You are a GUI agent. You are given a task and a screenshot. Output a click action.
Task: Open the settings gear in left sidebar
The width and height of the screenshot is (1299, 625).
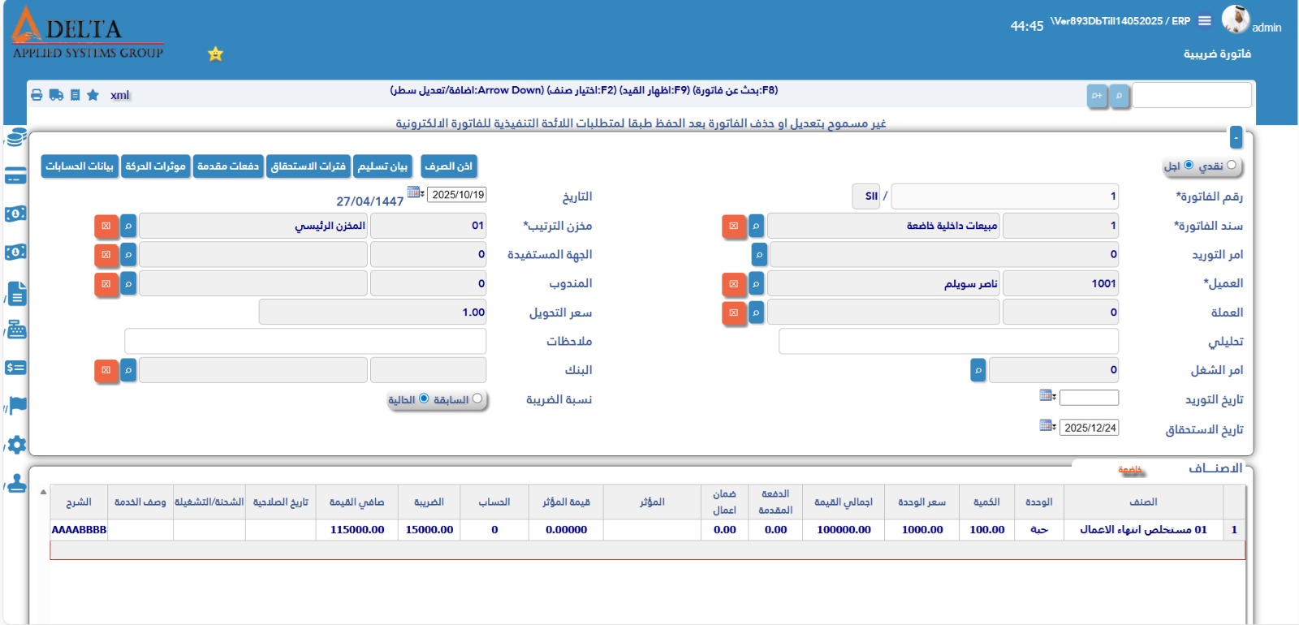click(x=16, y=445)
